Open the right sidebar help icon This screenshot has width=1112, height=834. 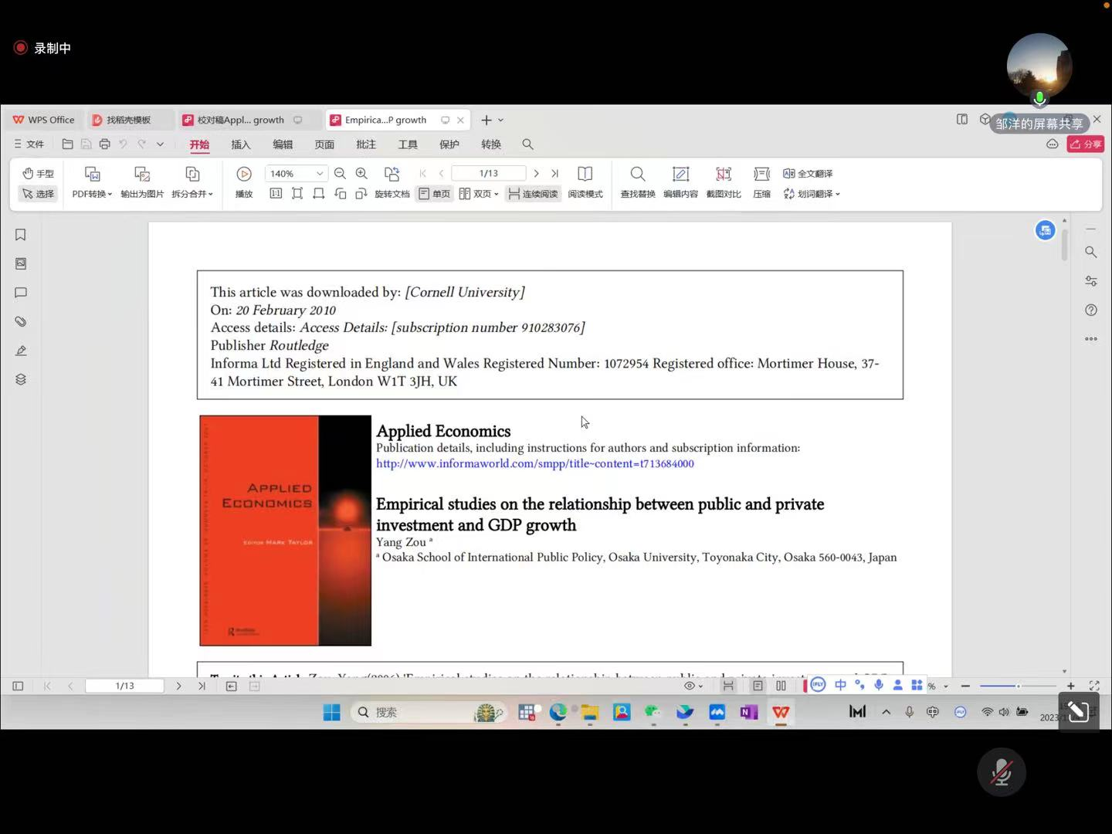click(1090, 310)
